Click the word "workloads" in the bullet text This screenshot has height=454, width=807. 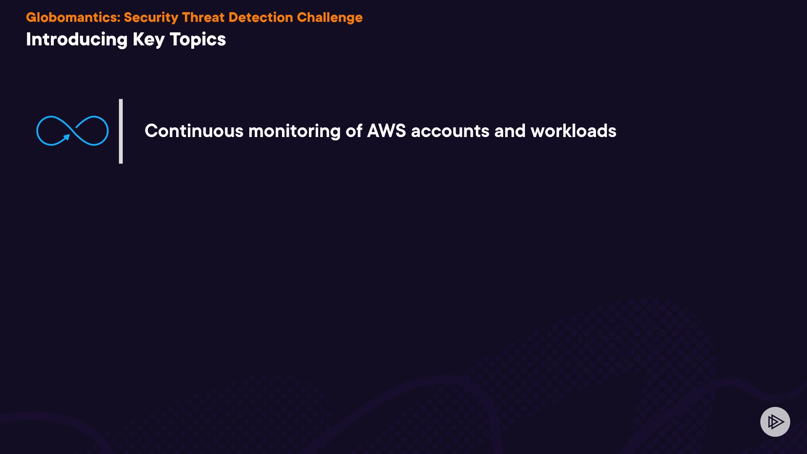573,131
